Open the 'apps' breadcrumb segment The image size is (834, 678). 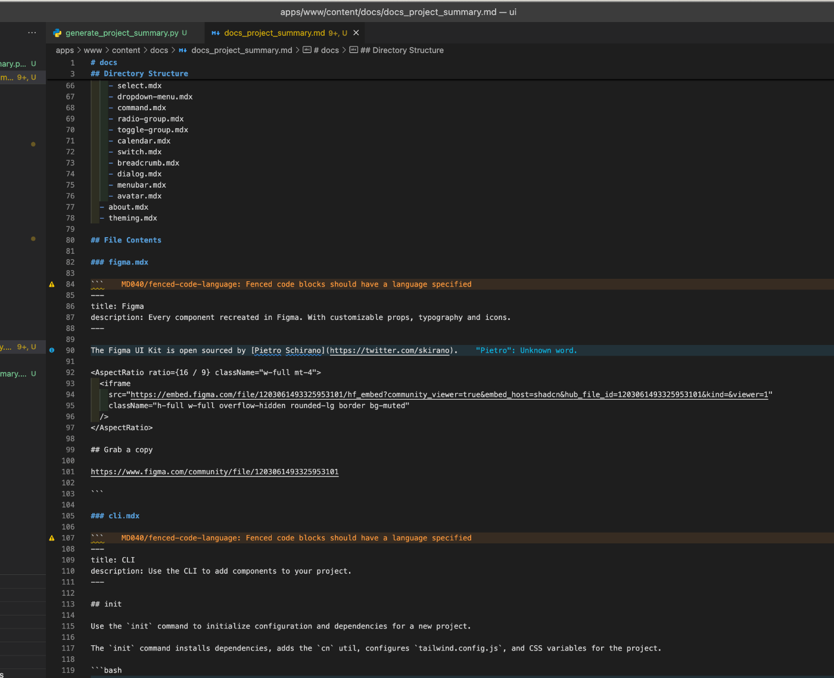click(x=65, y=51)
